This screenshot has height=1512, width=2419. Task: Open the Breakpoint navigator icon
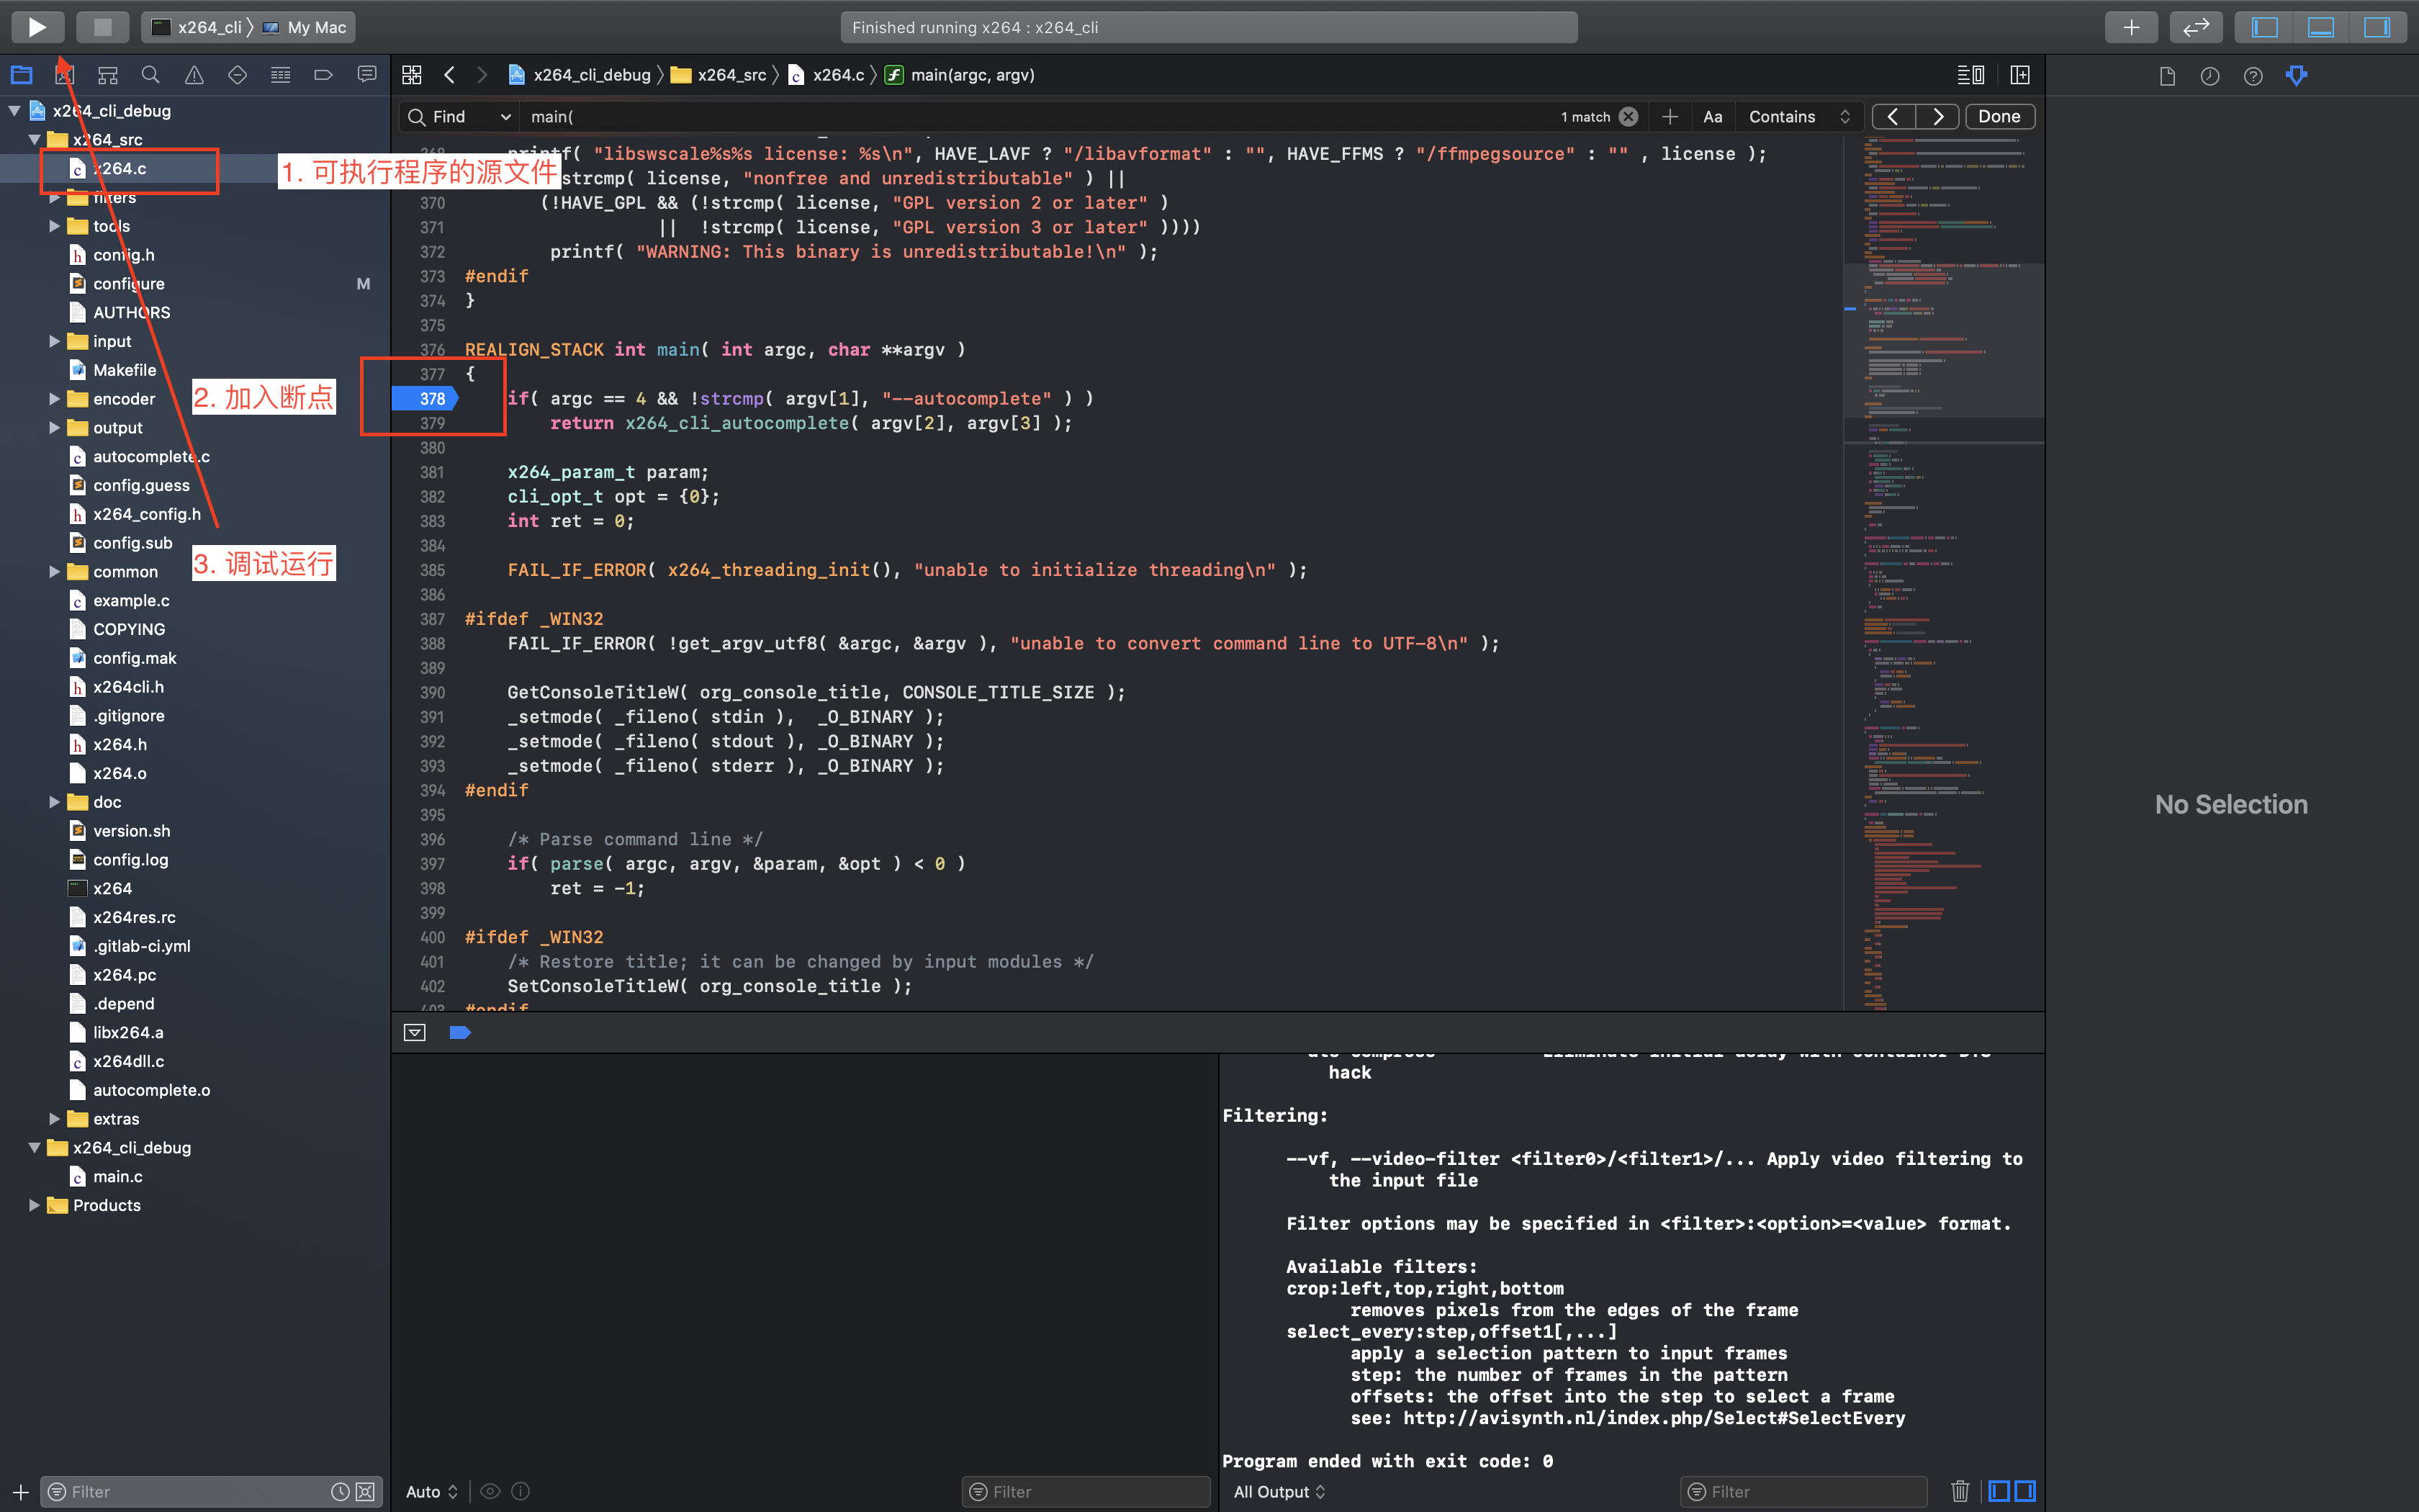323,75
